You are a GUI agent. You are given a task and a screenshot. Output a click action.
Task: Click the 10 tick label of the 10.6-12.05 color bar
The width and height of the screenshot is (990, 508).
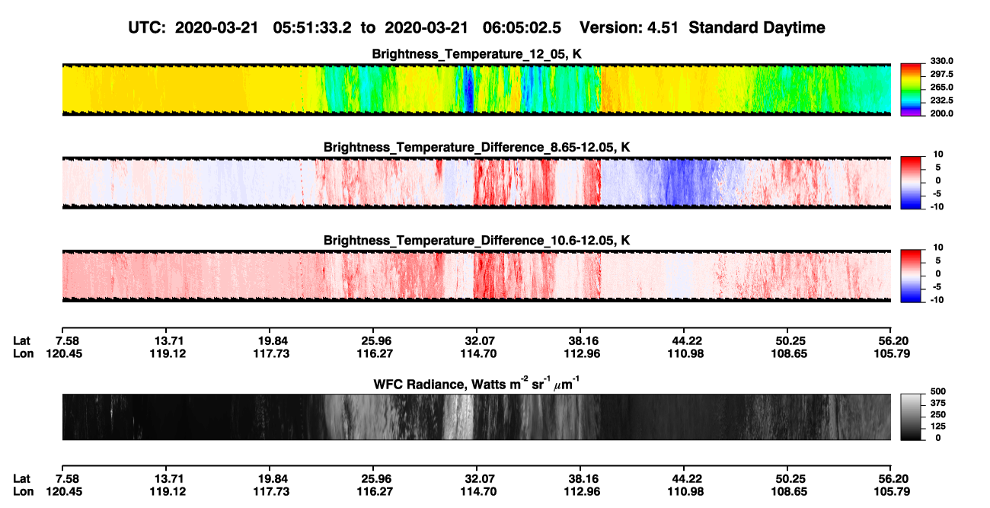pyautogui.click(x=938, y=248)
